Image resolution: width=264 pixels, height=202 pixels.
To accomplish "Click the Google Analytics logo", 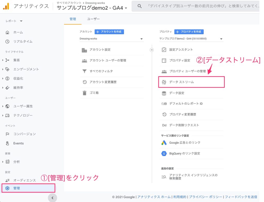I will point(6,6).
